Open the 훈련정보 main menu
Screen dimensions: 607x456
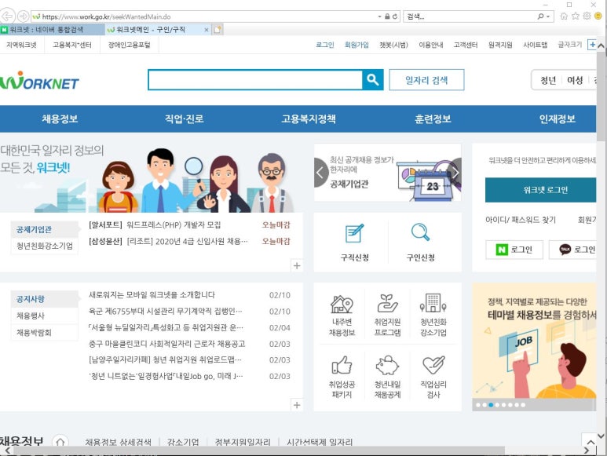(x=433, y=119)
